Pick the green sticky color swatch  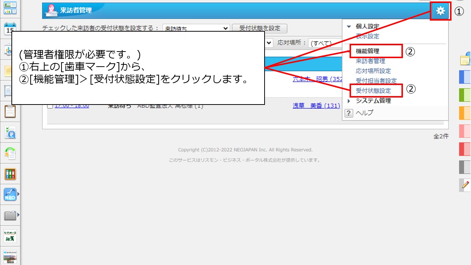(465, 95)
